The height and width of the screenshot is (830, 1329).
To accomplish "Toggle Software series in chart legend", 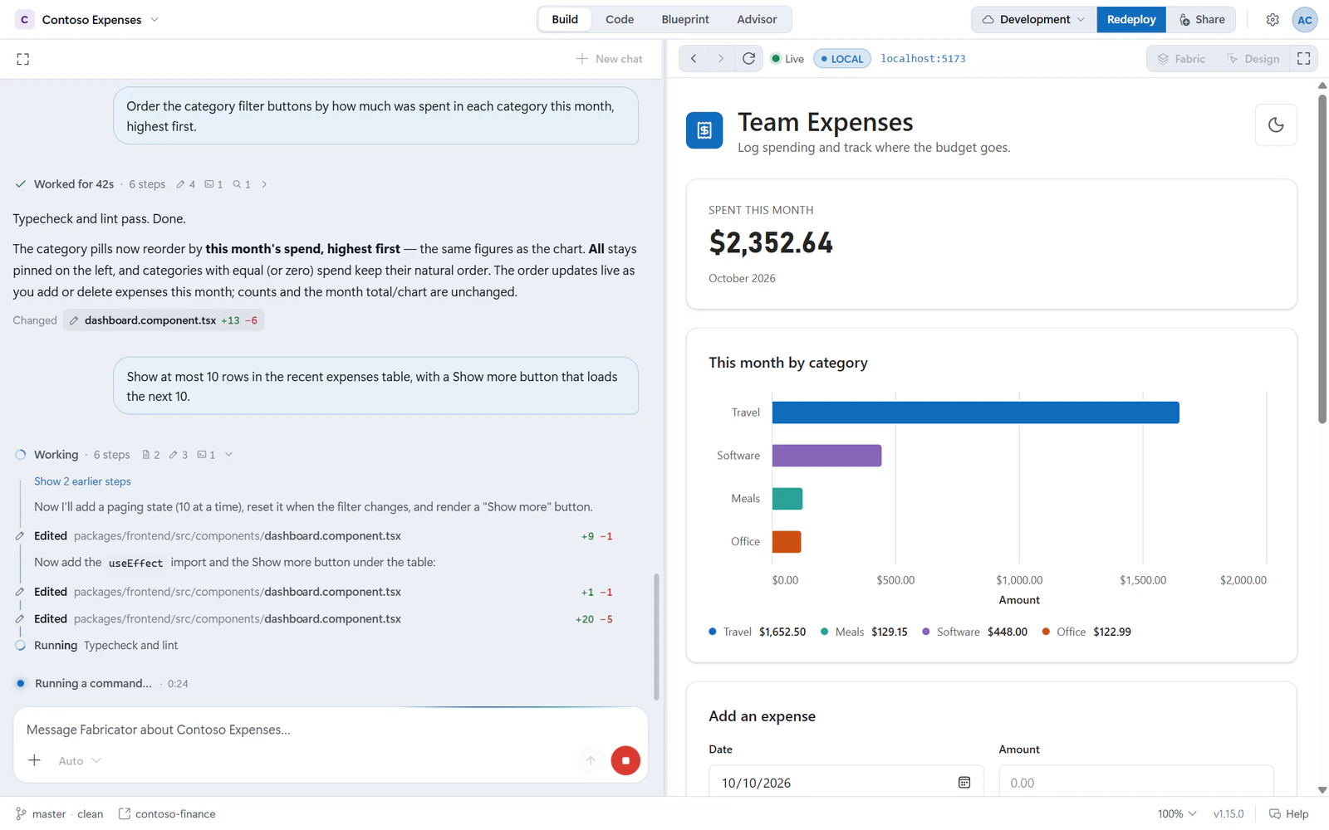I will [x=974, y=632].
